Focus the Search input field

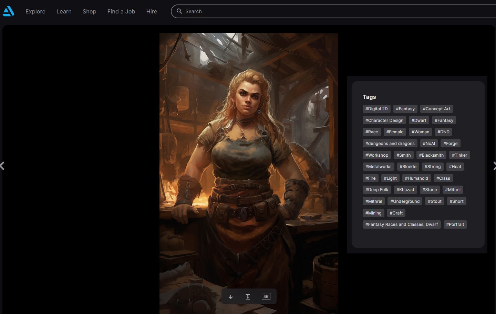pyautogui.click(x=310, y=11)
